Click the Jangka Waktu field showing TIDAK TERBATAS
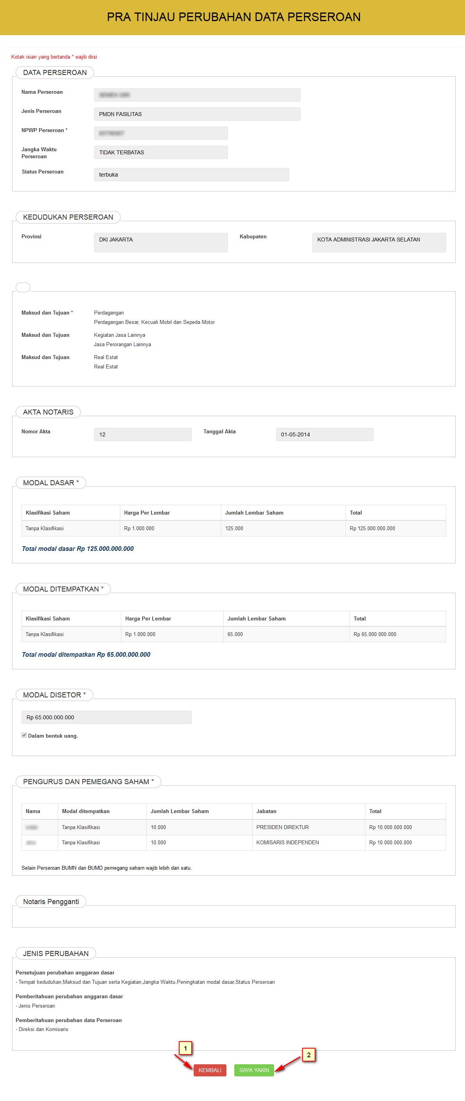Viewport: 465px width, 1101px height. pyautogui.click(x=160, y=153)
